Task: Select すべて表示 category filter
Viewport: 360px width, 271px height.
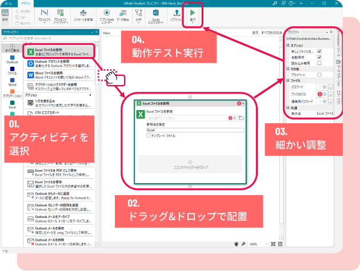Action: pos(12,48)
